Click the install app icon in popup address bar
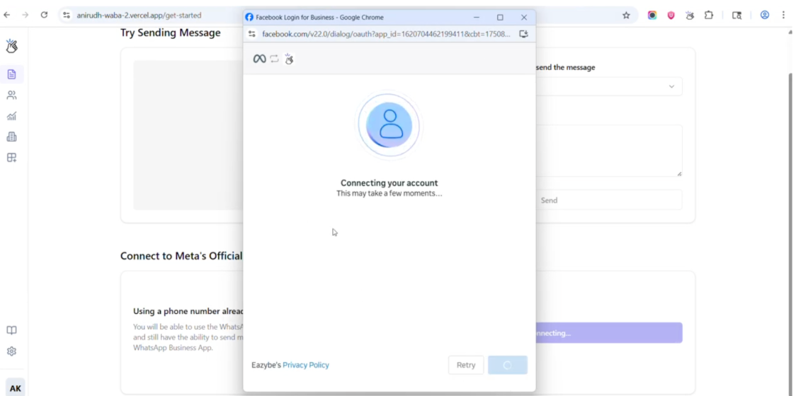The image size is (796, 396). point(524,34)
